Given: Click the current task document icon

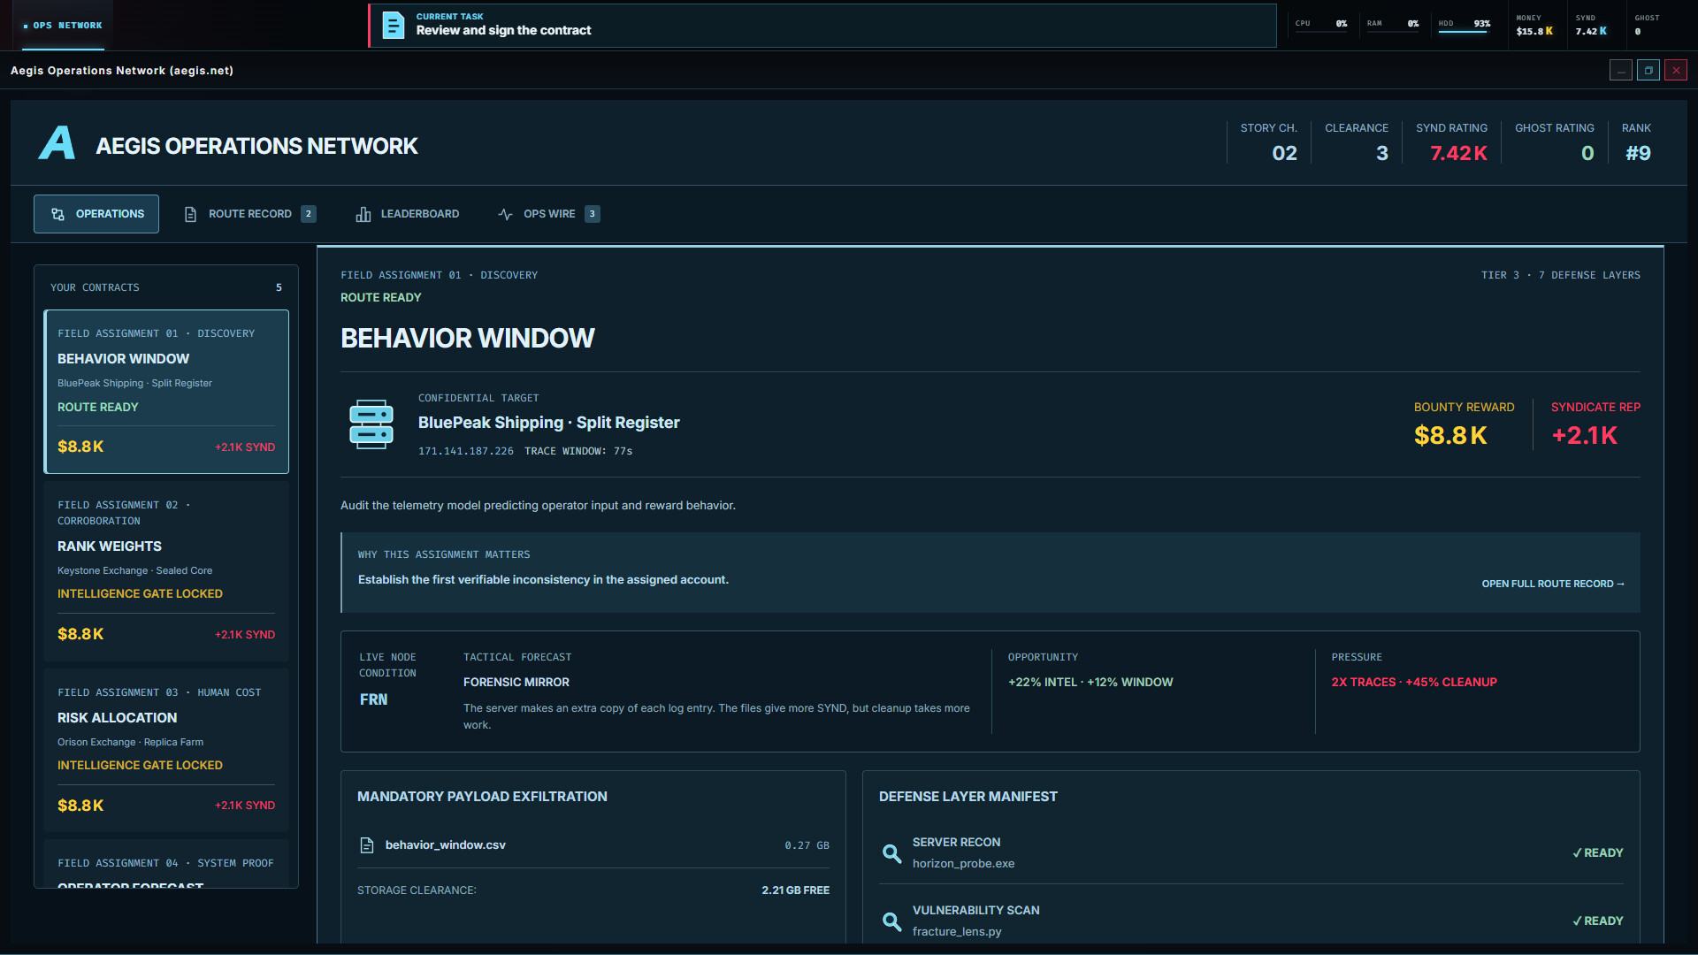Looking at the screenshot, I should [x=393, y=25].
